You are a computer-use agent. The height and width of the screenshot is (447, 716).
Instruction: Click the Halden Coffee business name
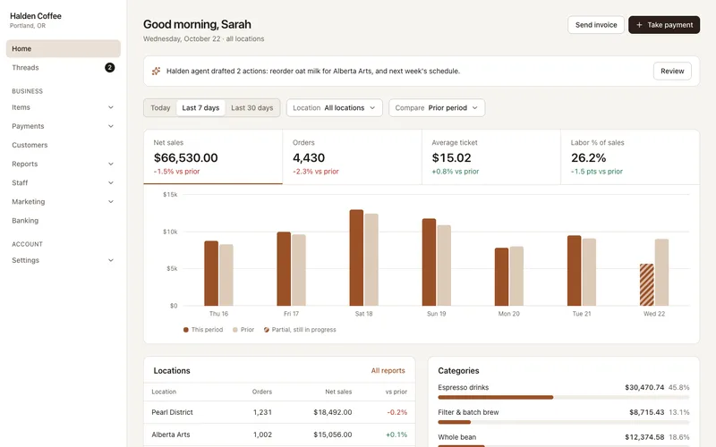pos(36,16)
